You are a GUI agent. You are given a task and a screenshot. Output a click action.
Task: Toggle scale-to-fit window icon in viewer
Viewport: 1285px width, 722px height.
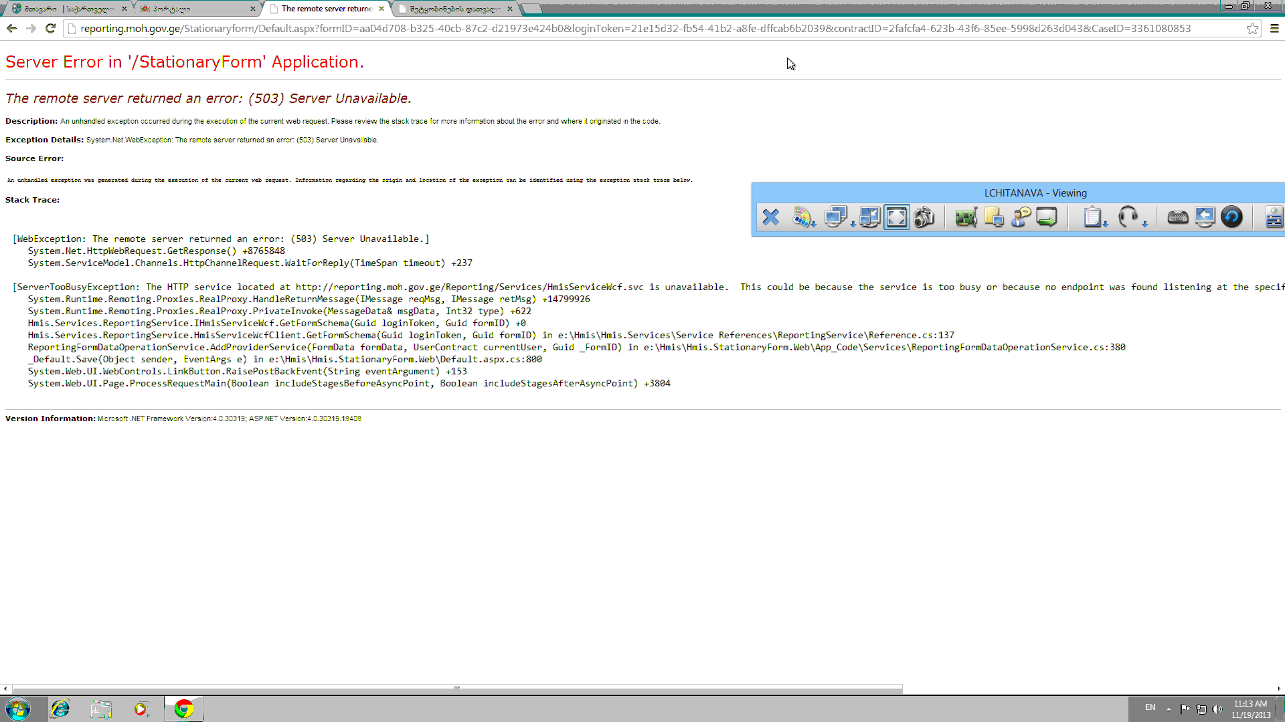point(869,217)
